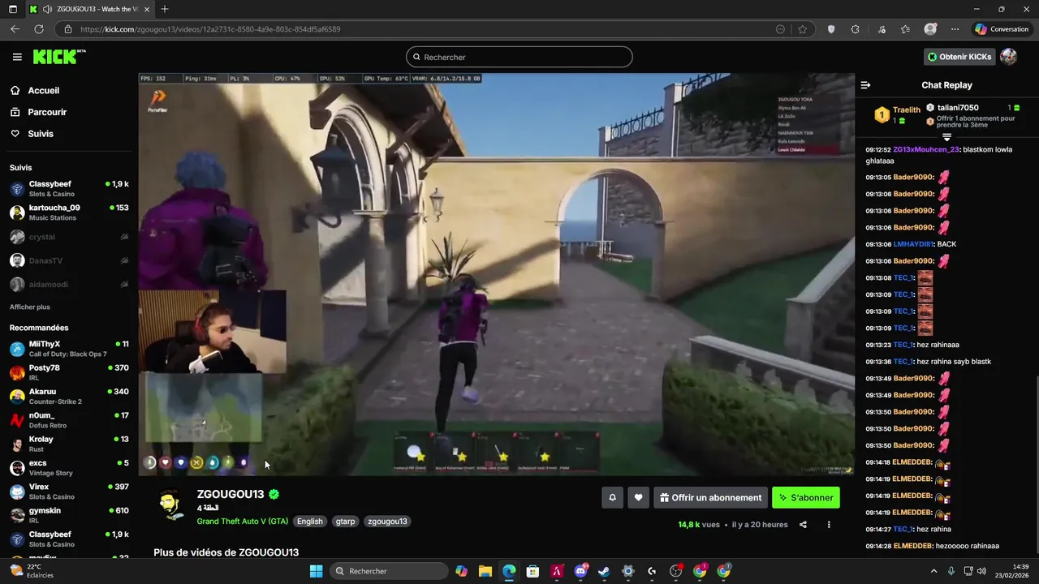Click the share icon under the video
This screenshot has height=584, width=1039.
803,525
